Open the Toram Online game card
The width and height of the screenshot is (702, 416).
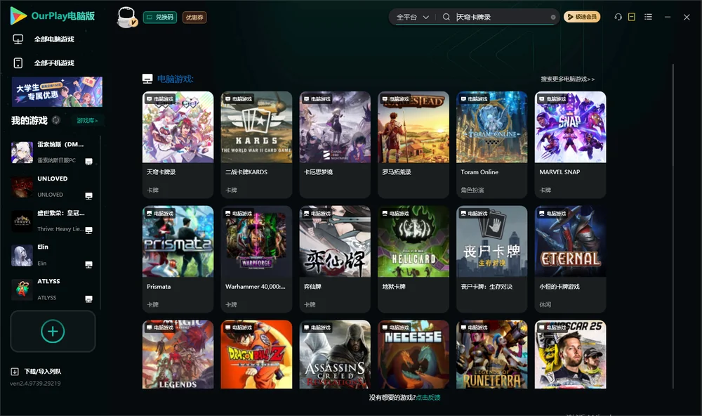491,144
